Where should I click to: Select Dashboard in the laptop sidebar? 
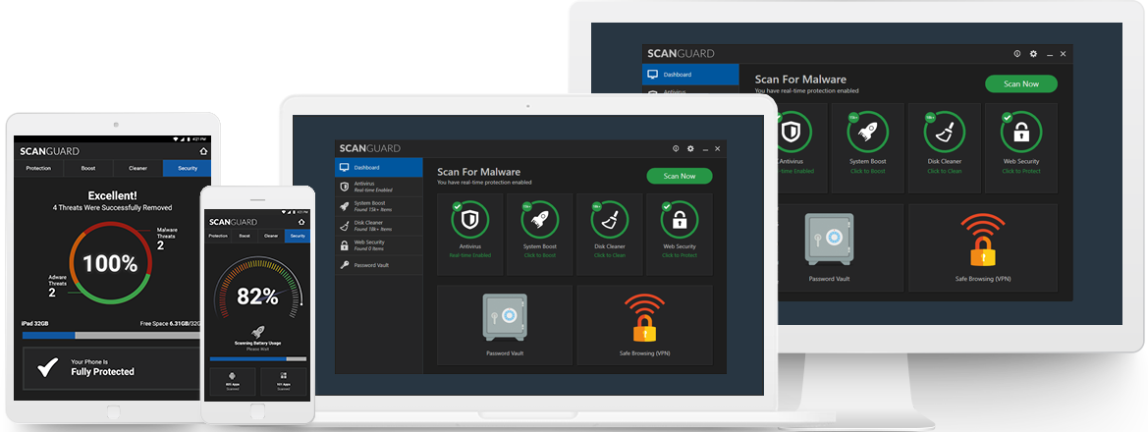coord(378,168)
